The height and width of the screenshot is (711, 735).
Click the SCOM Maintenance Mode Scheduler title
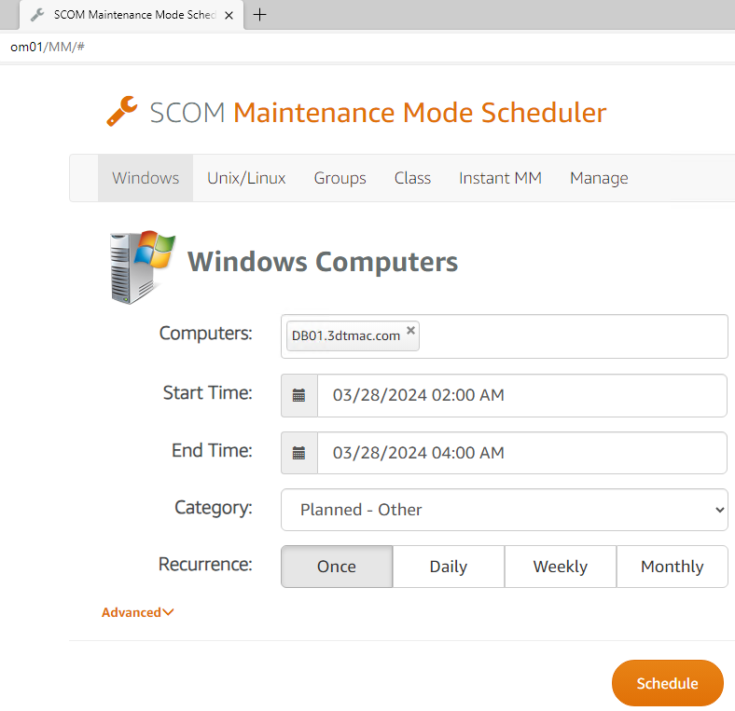tap(378, 113)
